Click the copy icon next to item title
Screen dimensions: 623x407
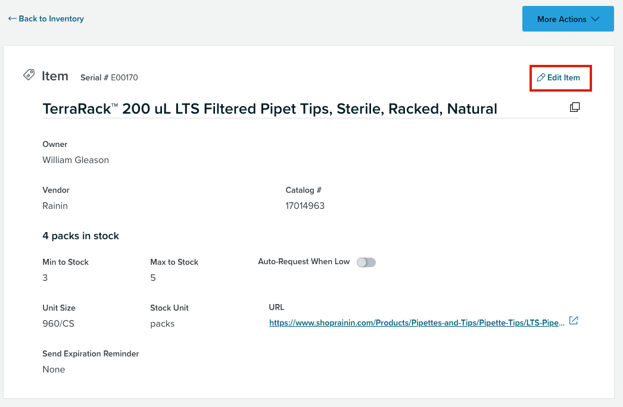[x=575, y=107]
